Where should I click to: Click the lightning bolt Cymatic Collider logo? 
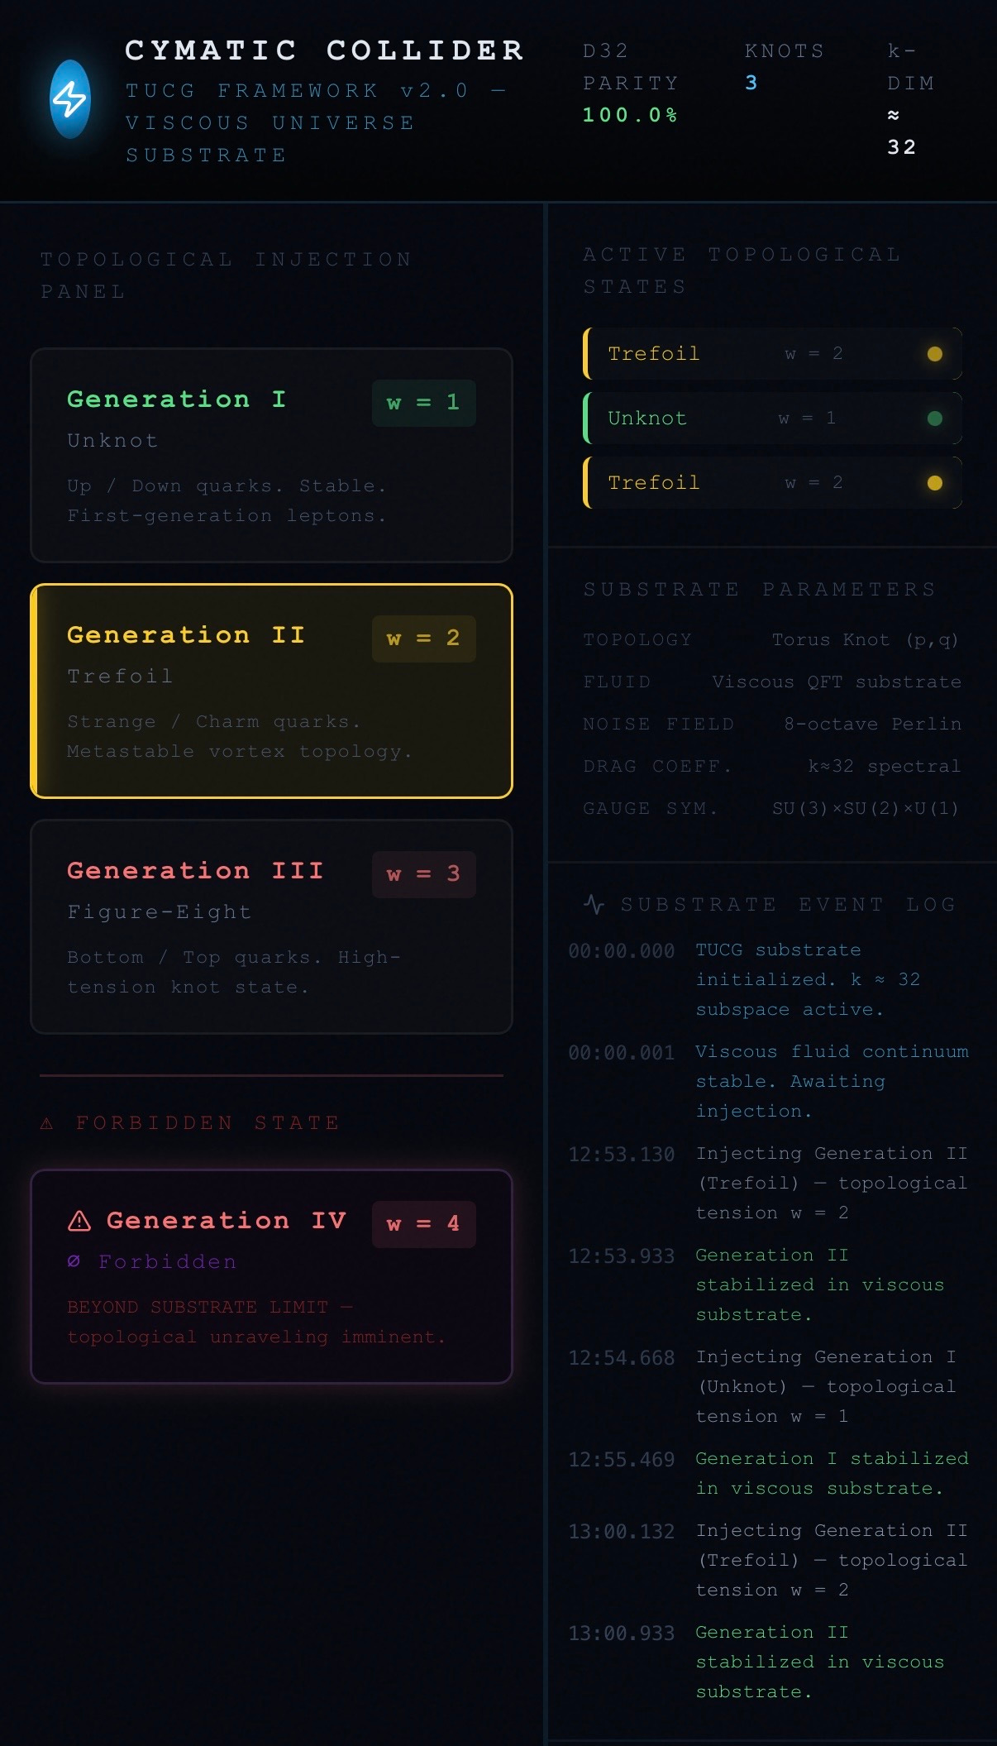click(x=69, y=99)
